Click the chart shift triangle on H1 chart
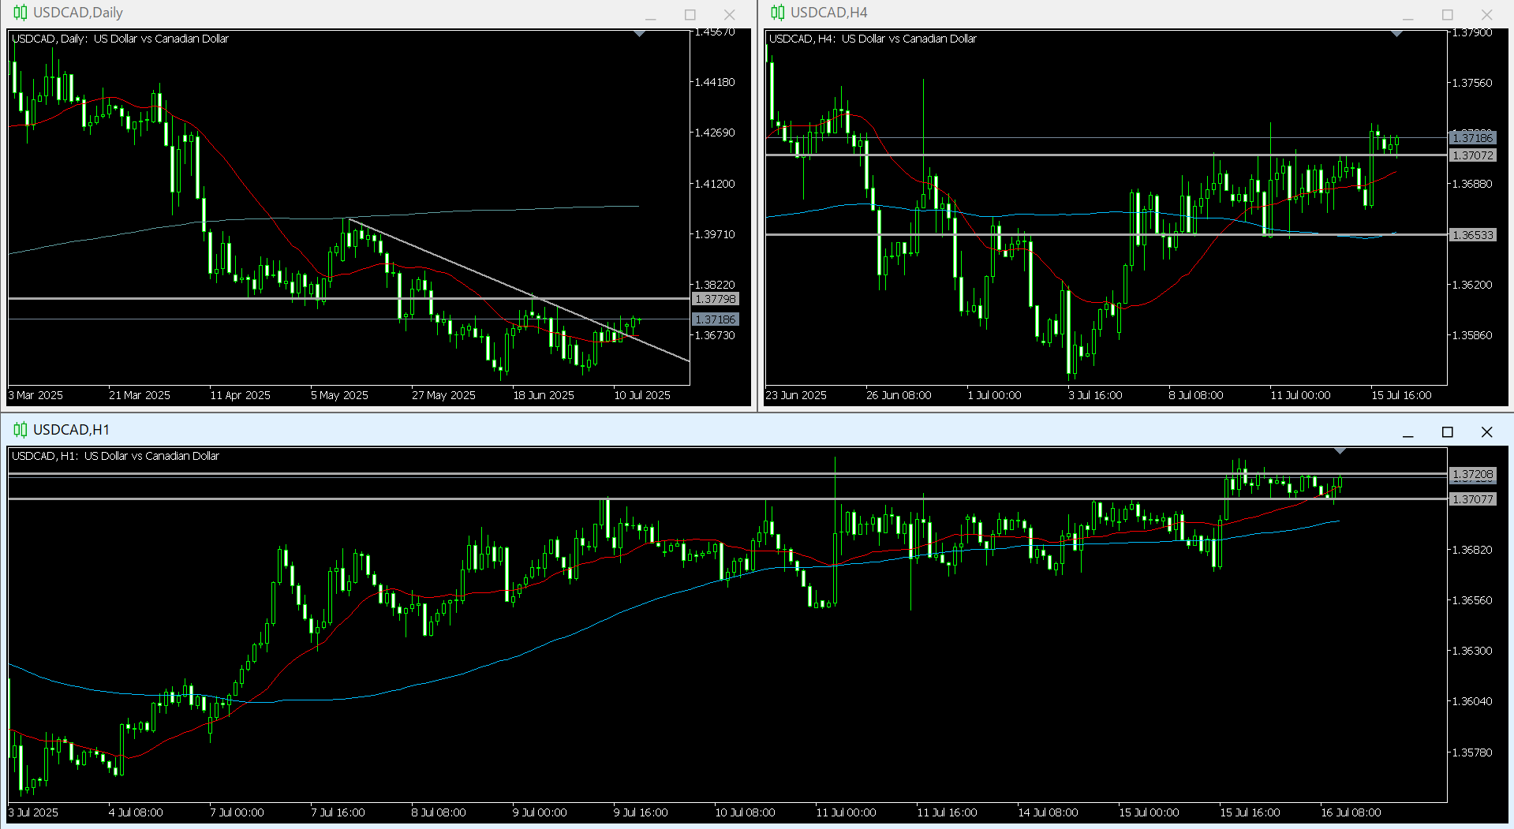 coord(1340,451)
